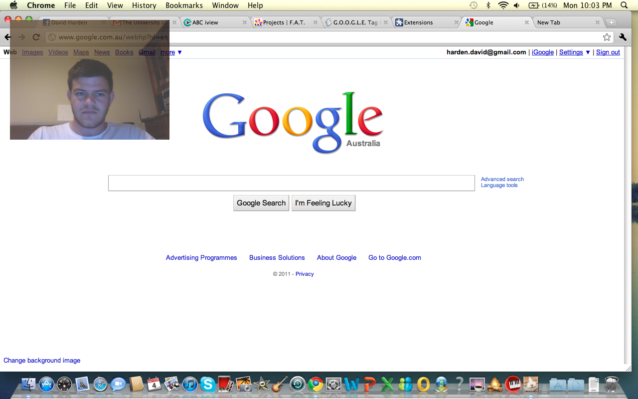The width and height of the screenshot is (638, 399).
Task: Launch Microsoft Excel from the dock
Action: 387,384
